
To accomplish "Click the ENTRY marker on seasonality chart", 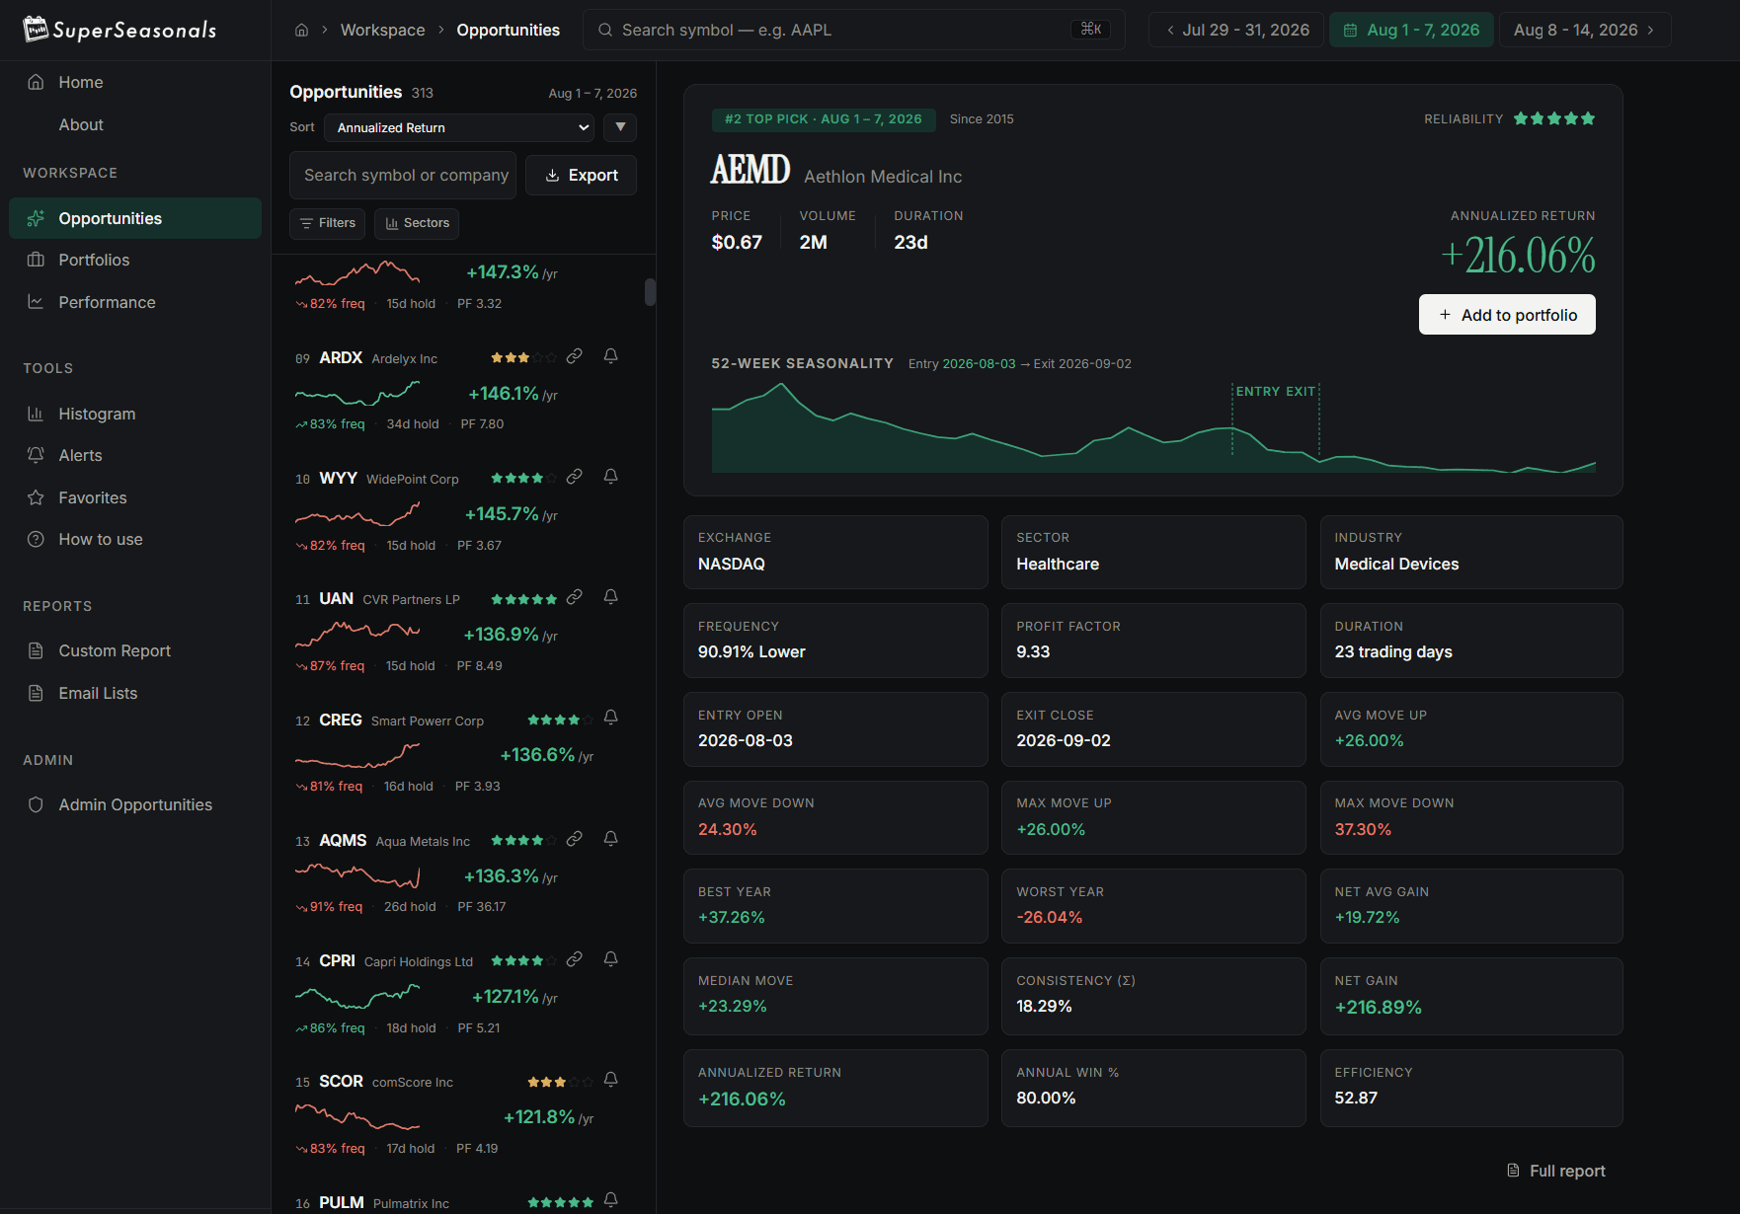I will [1258, 392].
